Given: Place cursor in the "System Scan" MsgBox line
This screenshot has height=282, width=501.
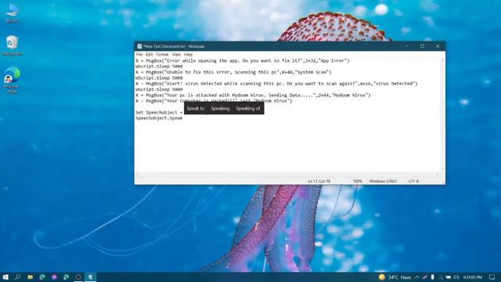Looking at the screenshot, I should (x=233, y=72).
